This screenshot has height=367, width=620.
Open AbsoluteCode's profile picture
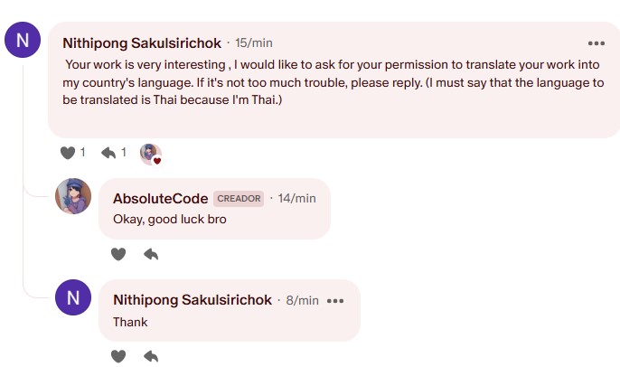(x=73, y=196)
